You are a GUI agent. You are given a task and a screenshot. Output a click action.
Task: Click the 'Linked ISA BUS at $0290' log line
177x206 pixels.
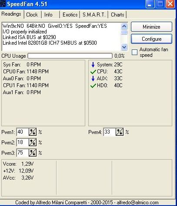tap(29, 37)
